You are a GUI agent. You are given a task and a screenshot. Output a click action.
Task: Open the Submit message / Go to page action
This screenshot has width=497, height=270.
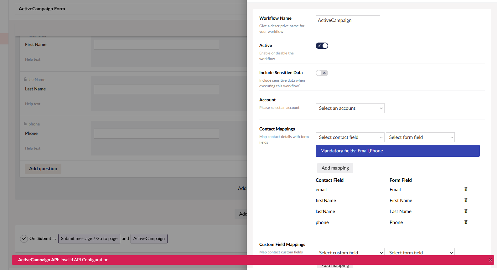89,239
